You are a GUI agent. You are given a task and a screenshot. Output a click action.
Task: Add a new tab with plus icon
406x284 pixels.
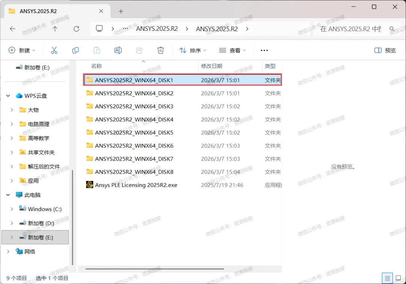click(121, 11)
